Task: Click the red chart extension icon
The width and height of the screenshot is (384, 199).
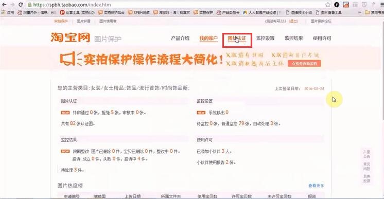Action: (x=346, y=5)
